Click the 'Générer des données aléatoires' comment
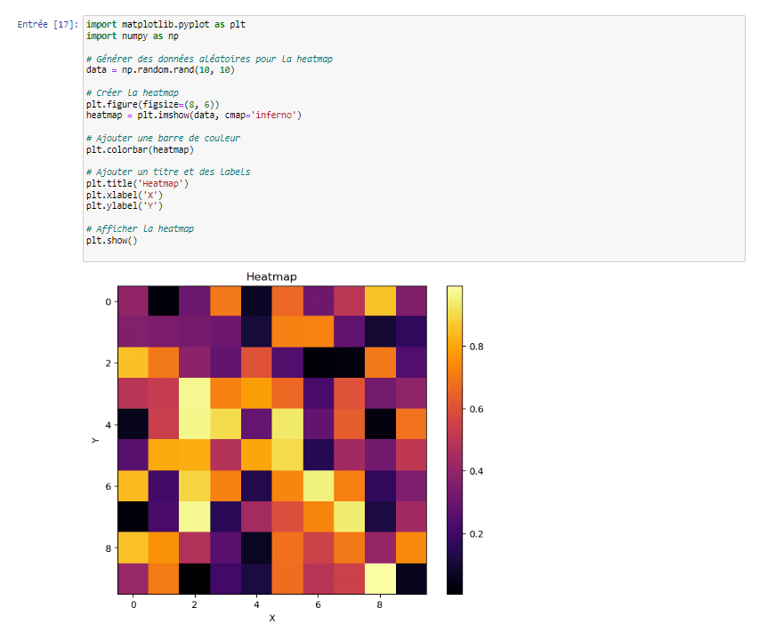The image size is (759, 632). tap(209, 59)
